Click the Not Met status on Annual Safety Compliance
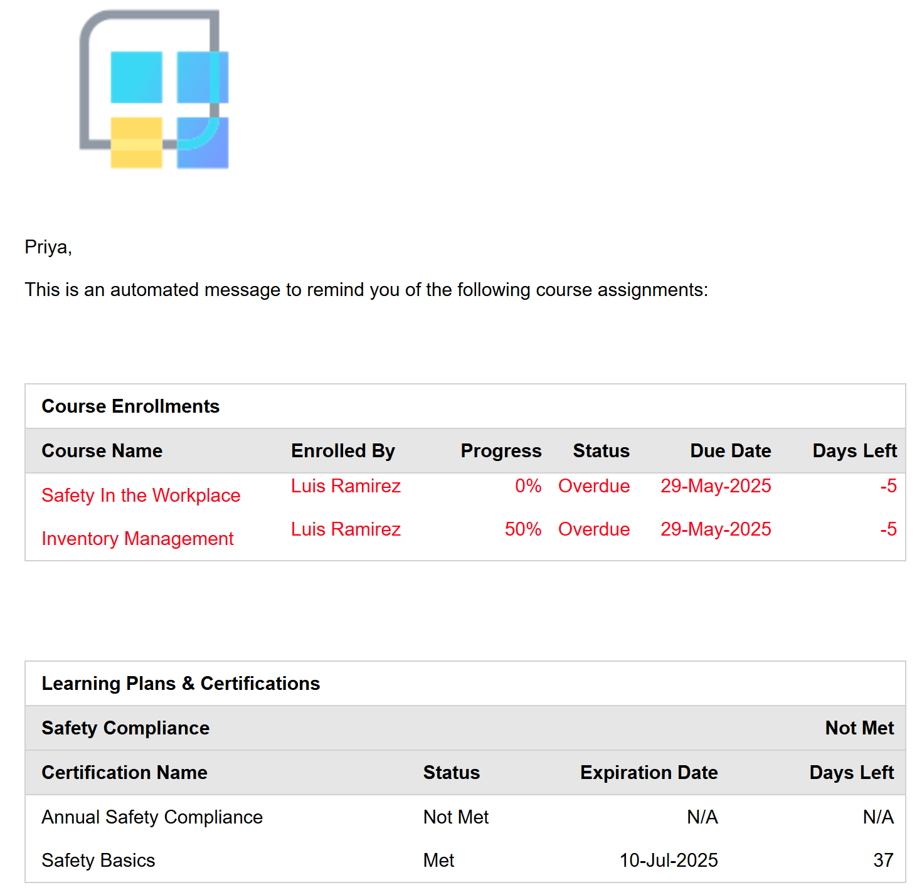This screenshot has height=890, width=922. [455, 817]
